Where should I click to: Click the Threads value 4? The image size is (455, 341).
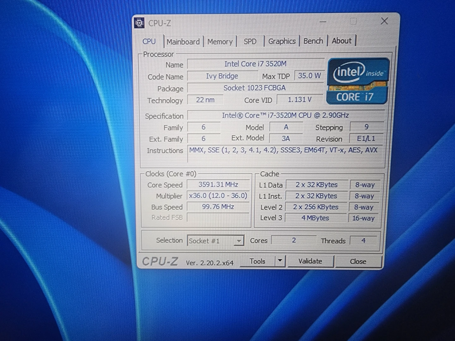(x=363, y=241)
